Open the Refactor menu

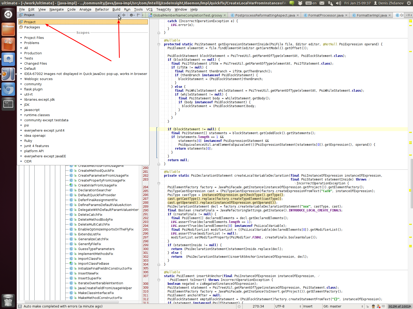102,9
